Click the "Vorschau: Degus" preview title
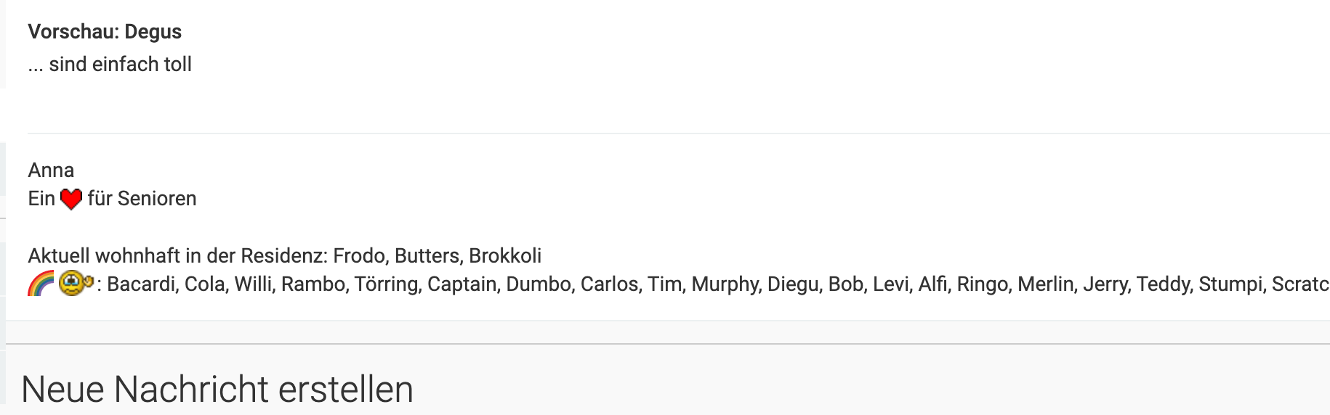Viewport: 1330px width, 415px height. (105, 32)
